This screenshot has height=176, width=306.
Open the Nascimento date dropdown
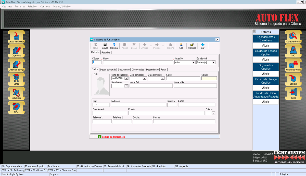tap(126, 86)
